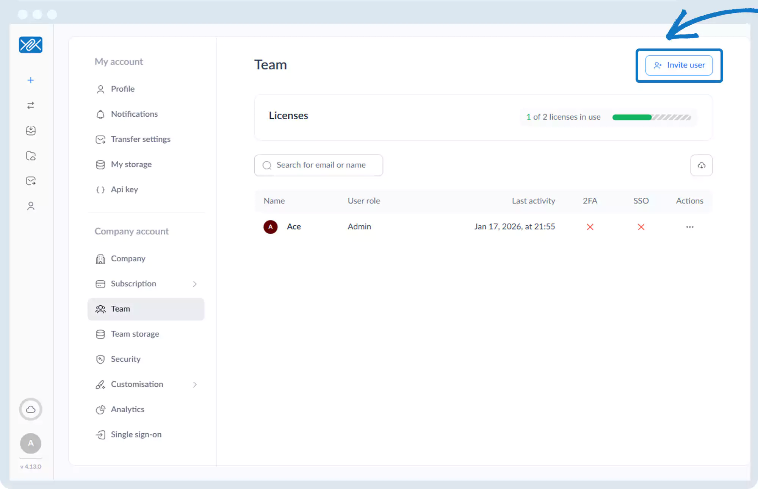Click the cloud status icon at bottom left
758x489 pixels.
[x=31, y=409]
